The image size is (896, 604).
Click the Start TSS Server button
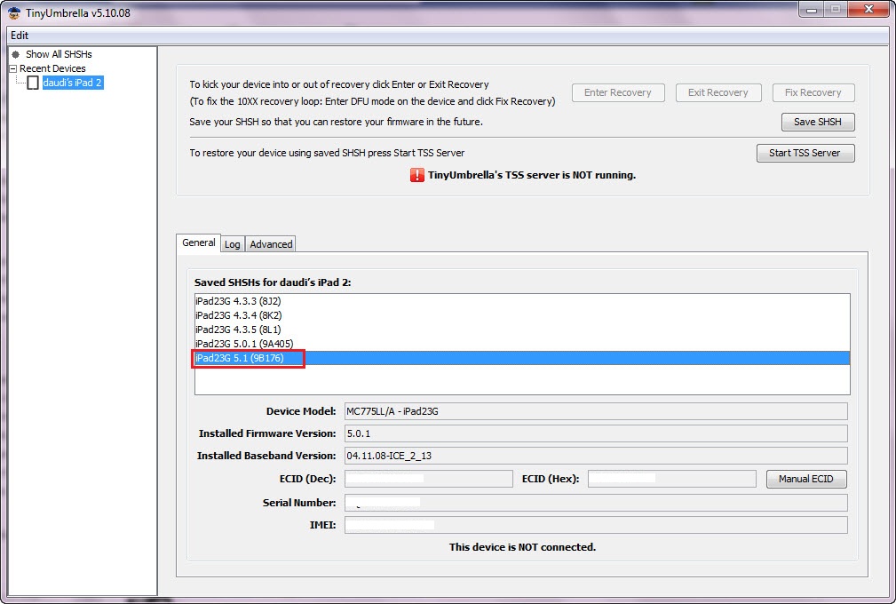805,153
